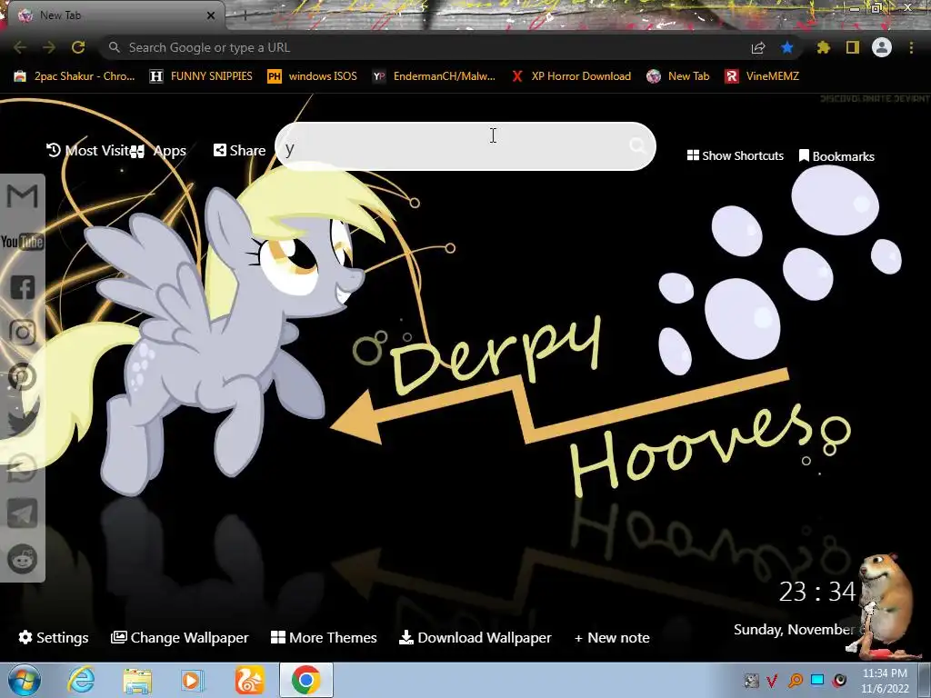
Task: Share this page via the address bar icon
Action: click(x=758, y=48)
